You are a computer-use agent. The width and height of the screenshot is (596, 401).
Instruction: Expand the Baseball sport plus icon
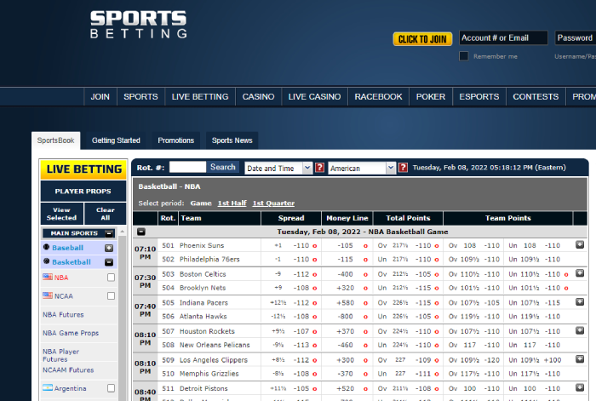(109, 248)
